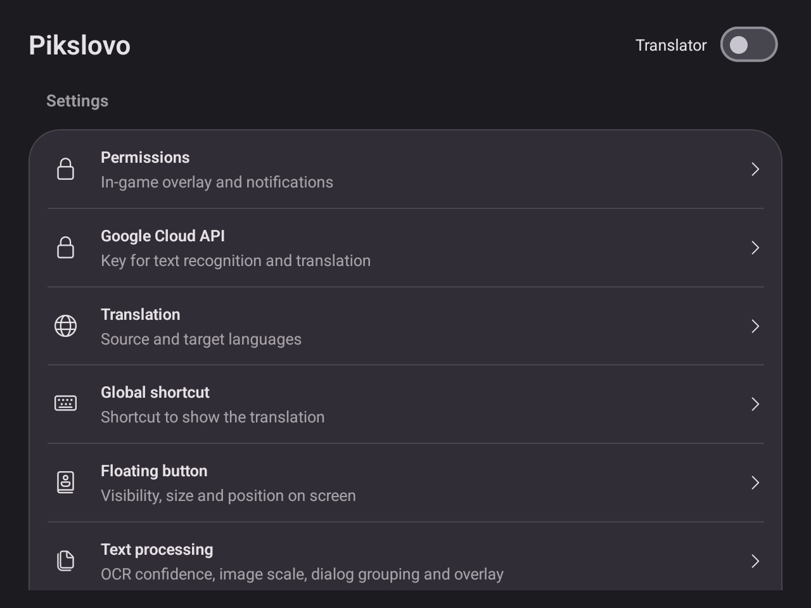
Task: Open the Global shortcut chevron
Action: pyautogui.click(x=755, y=404)
